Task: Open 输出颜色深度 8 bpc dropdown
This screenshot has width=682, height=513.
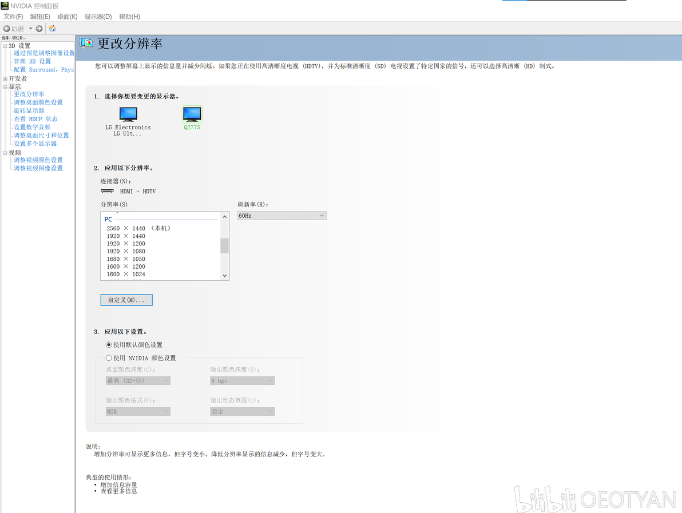Action: click(x=242, y=381)
